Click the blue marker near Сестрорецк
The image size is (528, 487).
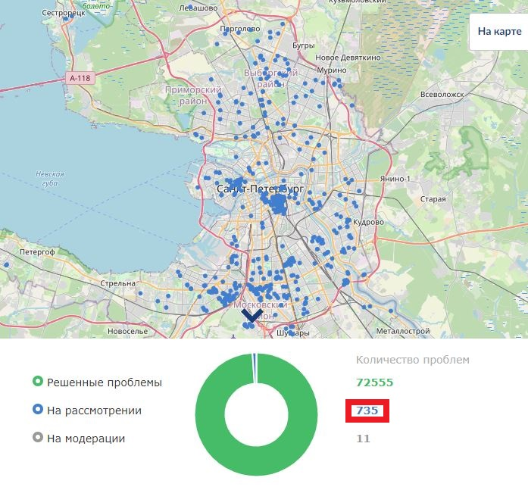[67, 19]
